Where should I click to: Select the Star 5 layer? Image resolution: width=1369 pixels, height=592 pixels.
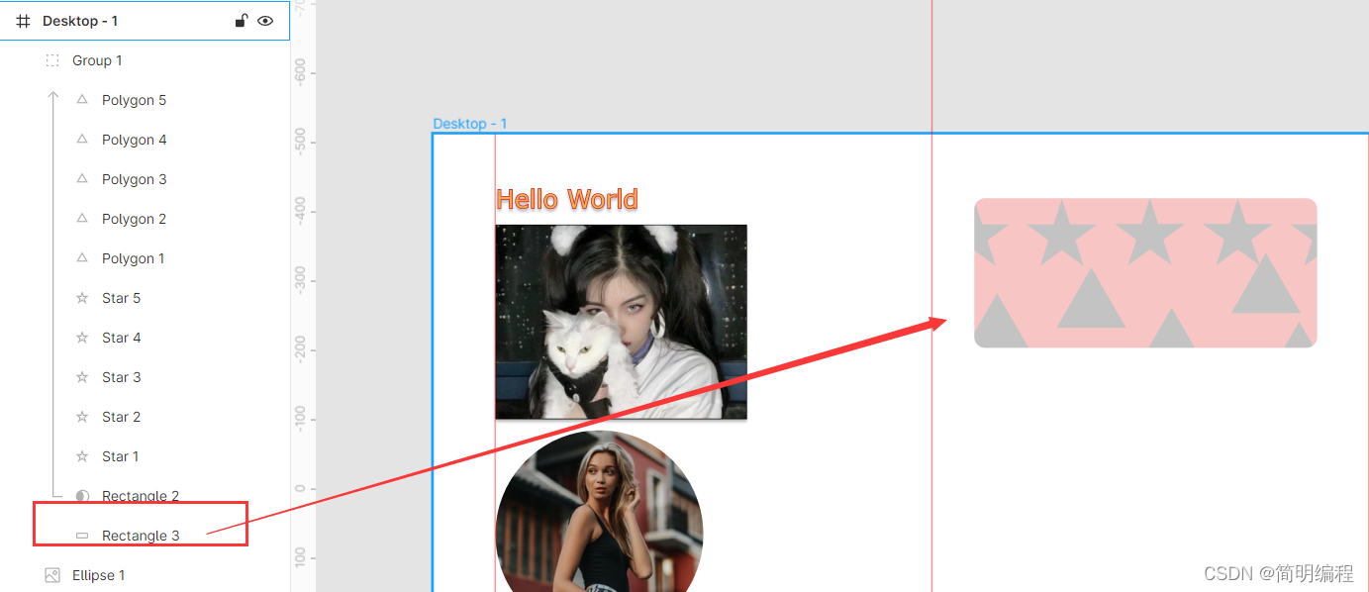[x=145, y=298]
